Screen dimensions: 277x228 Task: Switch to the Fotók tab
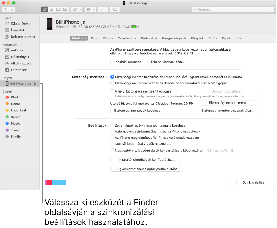click(213, 38)
